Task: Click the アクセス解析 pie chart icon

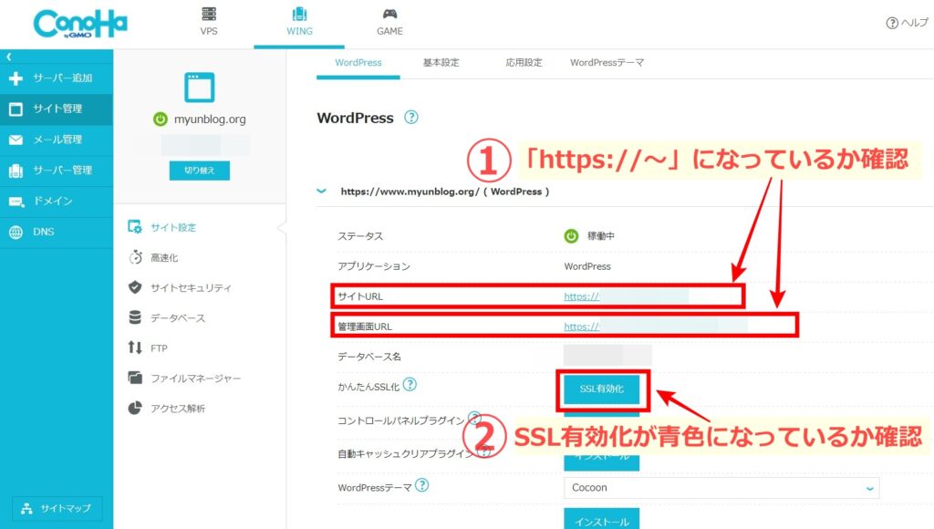Action: 135,408
